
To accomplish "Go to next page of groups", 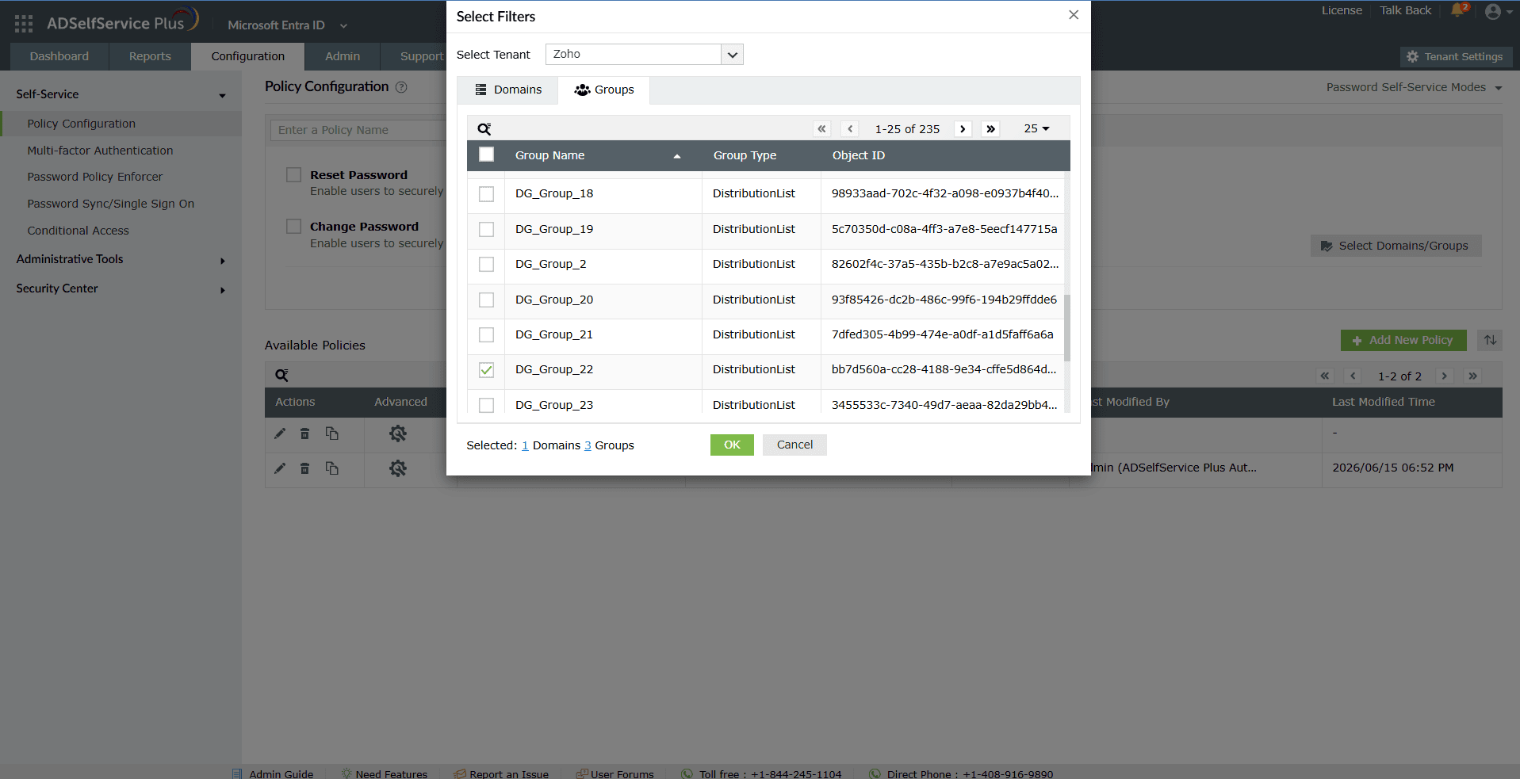I will pyautogui.click(x=963, y=129).
